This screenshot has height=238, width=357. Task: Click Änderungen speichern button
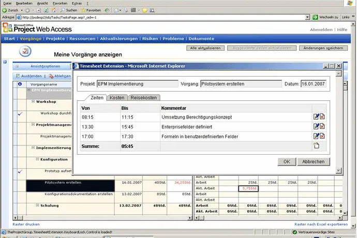point(323,48)
